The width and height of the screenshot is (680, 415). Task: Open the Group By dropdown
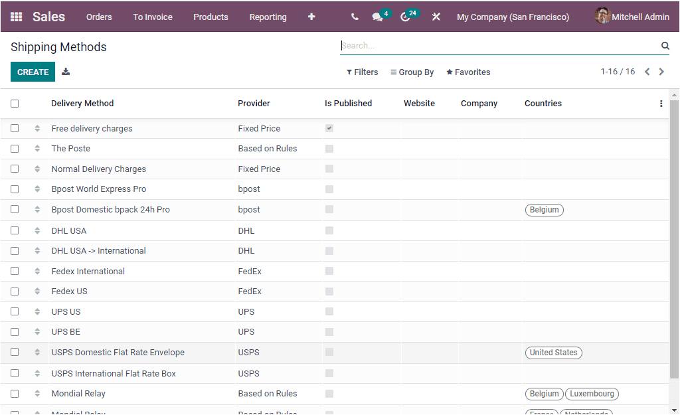[412, 72]
